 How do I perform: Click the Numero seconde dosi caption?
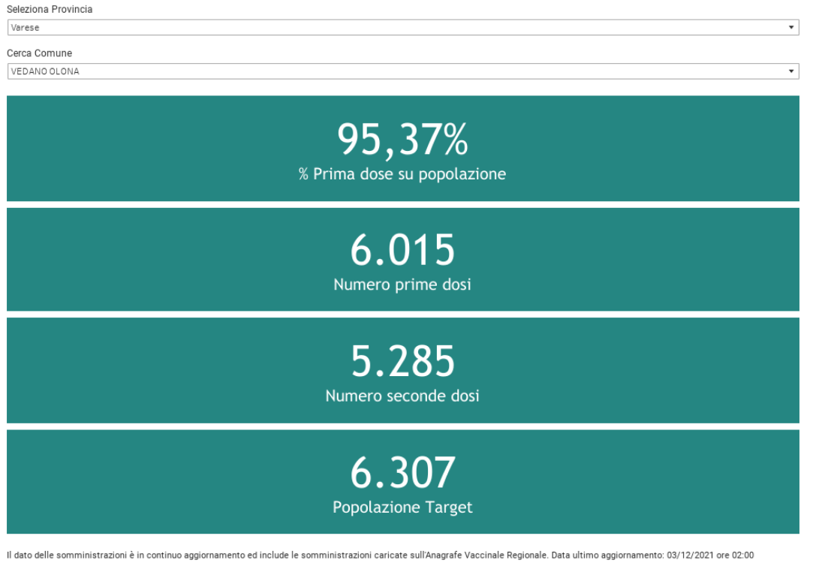(402, 396)
